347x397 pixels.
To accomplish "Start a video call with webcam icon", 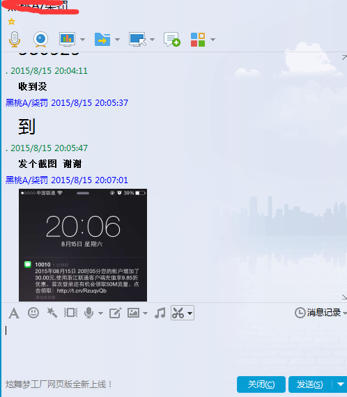I will (x=41, y=39).
